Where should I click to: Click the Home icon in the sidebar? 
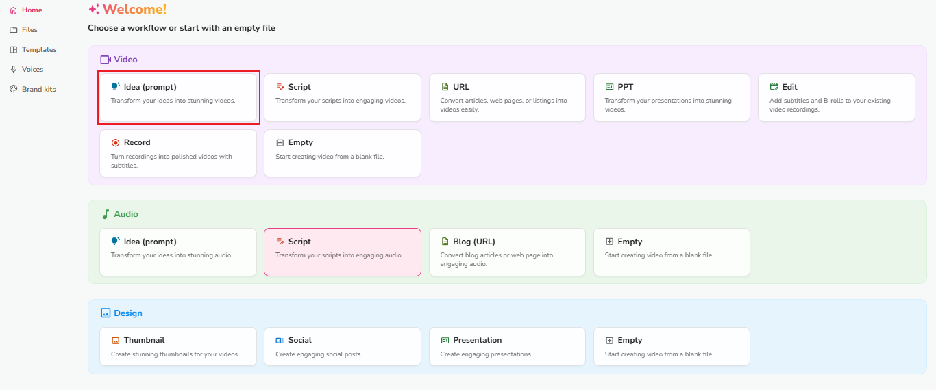[x=13, y=10]
